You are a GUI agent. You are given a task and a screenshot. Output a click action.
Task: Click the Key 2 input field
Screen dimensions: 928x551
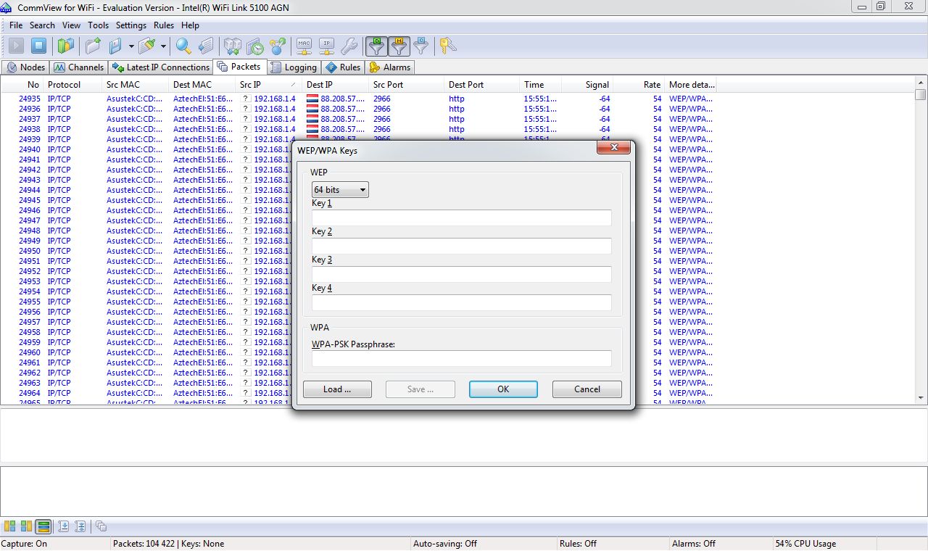coord(462,246)
